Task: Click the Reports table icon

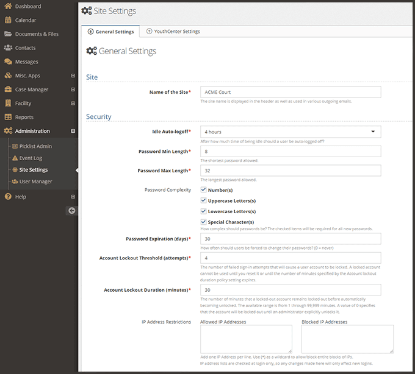Action: point(8,117)
